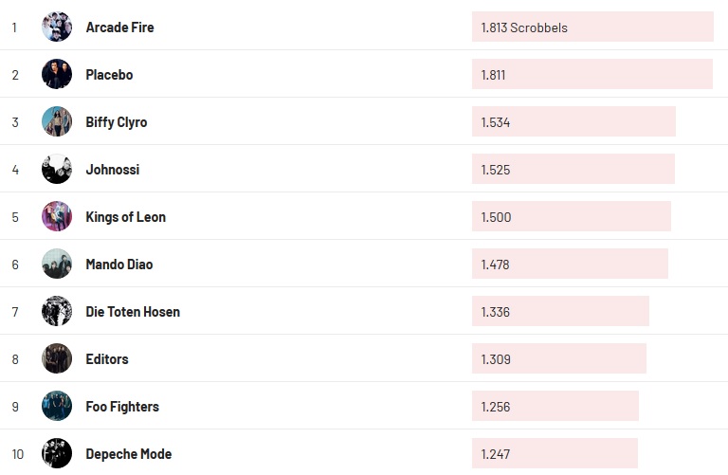Open the Kings of Leon link
Screen dimensions: 728x475
pos(125,217)
